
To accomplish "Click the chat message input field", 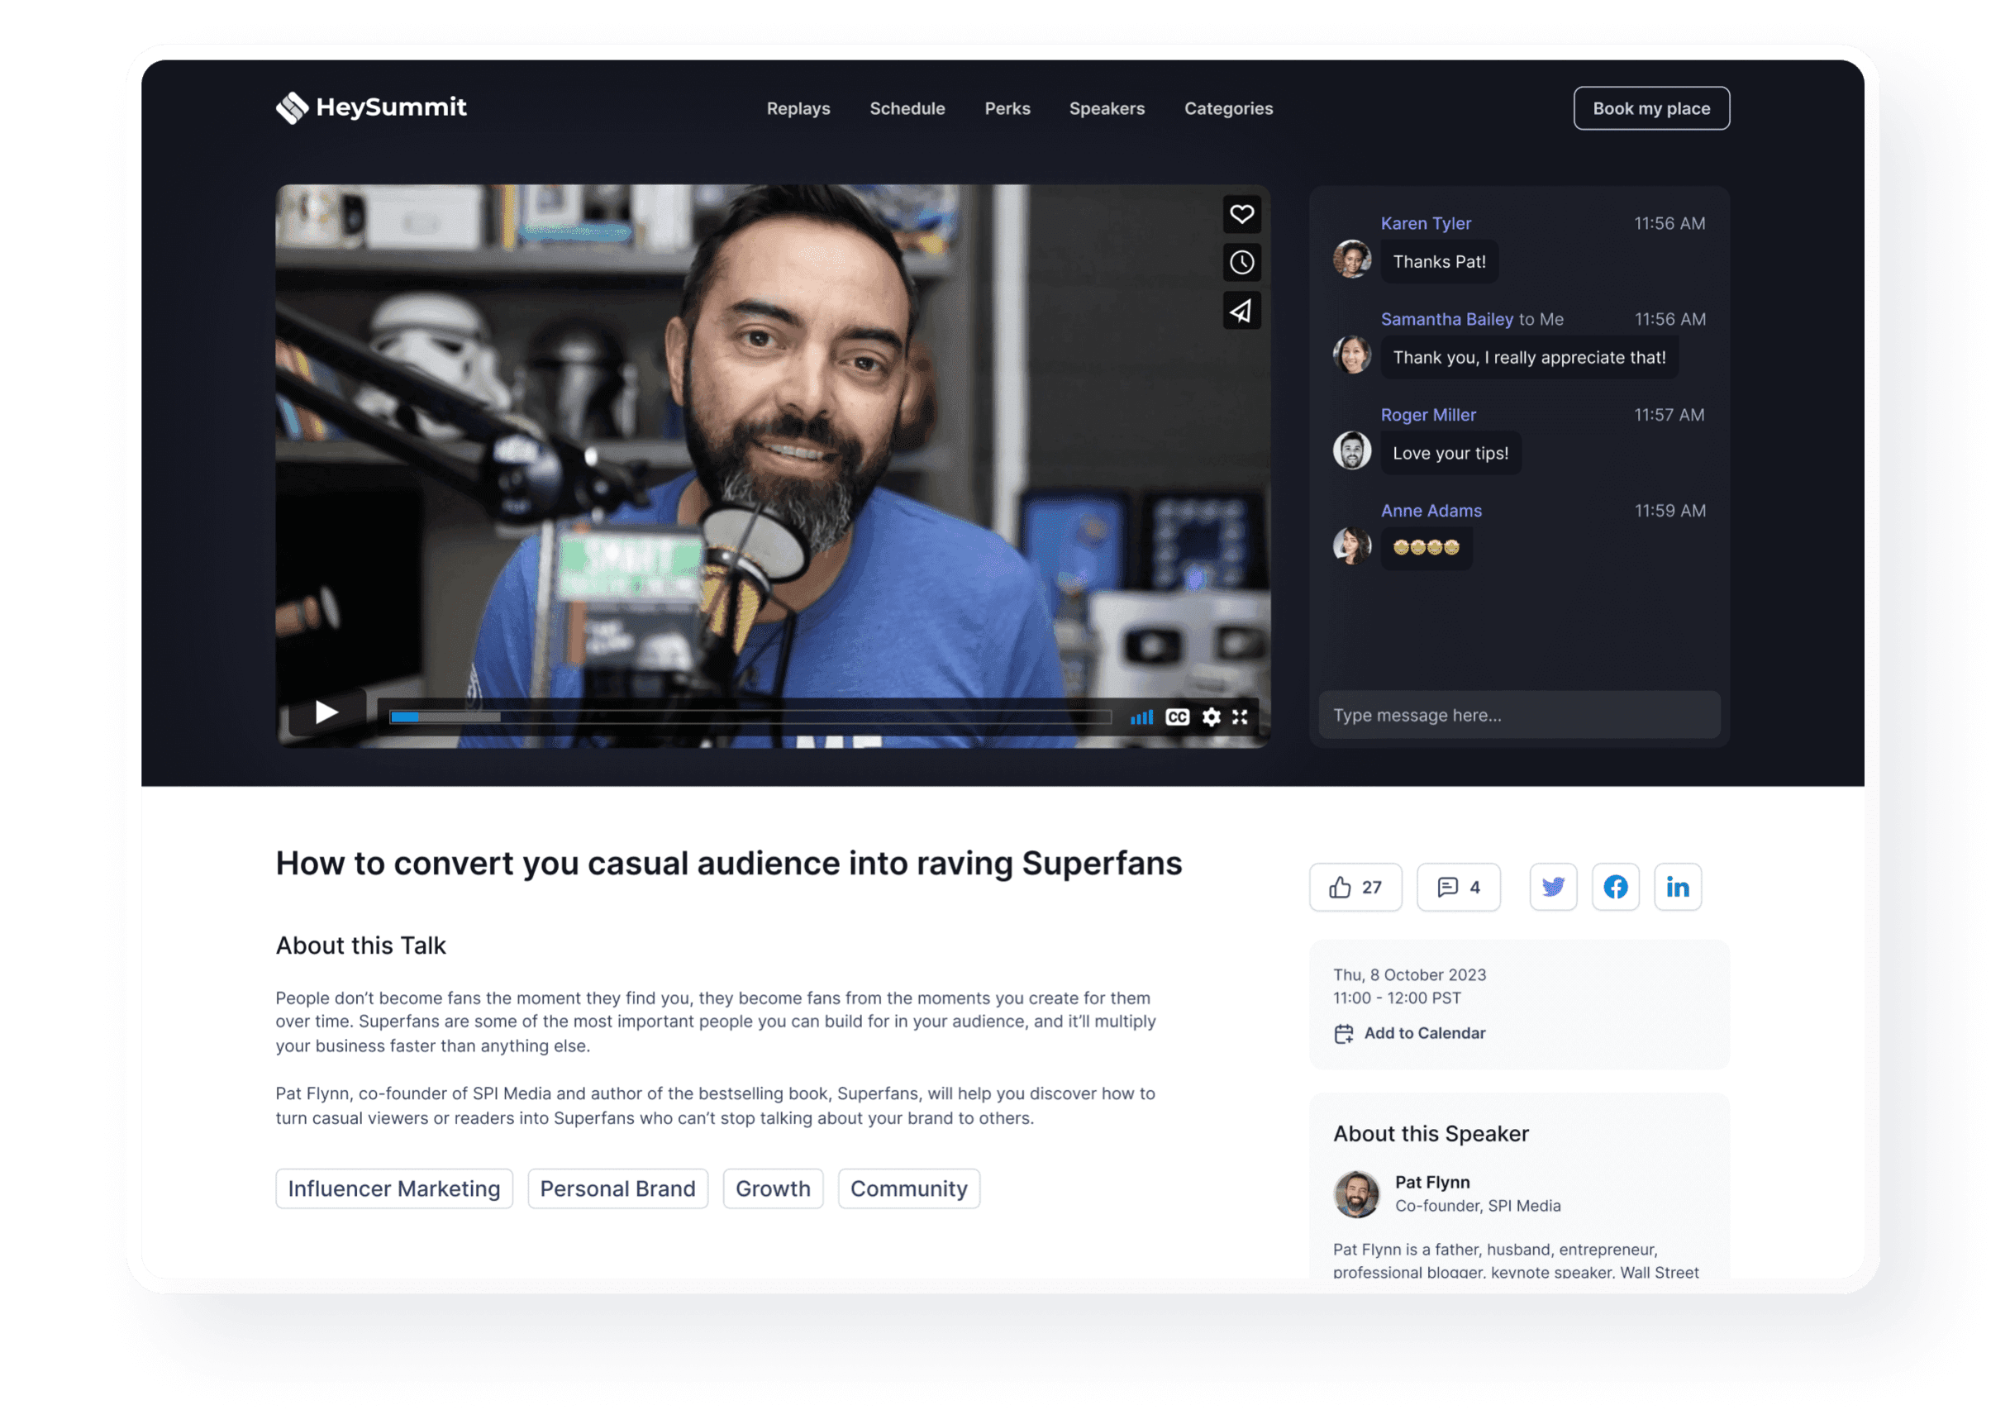I will pyautogui.click(x=1519, y=716).
